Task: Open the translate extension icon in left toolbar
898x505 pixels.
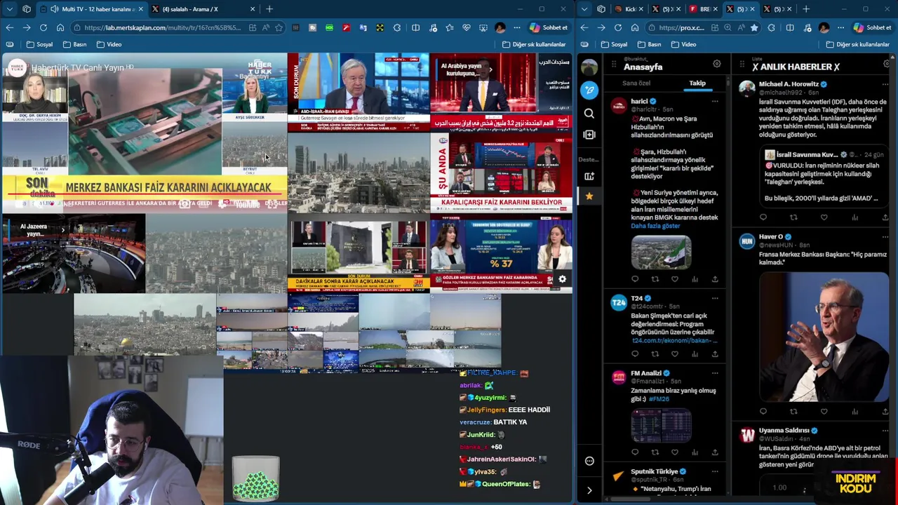Action: pyautogui.click(x=363, y=27)
